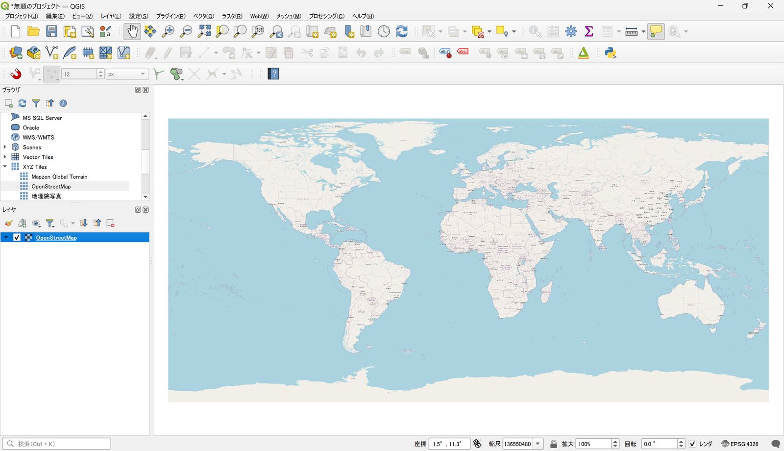
Task: Toggle the Render checkbox in status bar
Action: point(692,444)
